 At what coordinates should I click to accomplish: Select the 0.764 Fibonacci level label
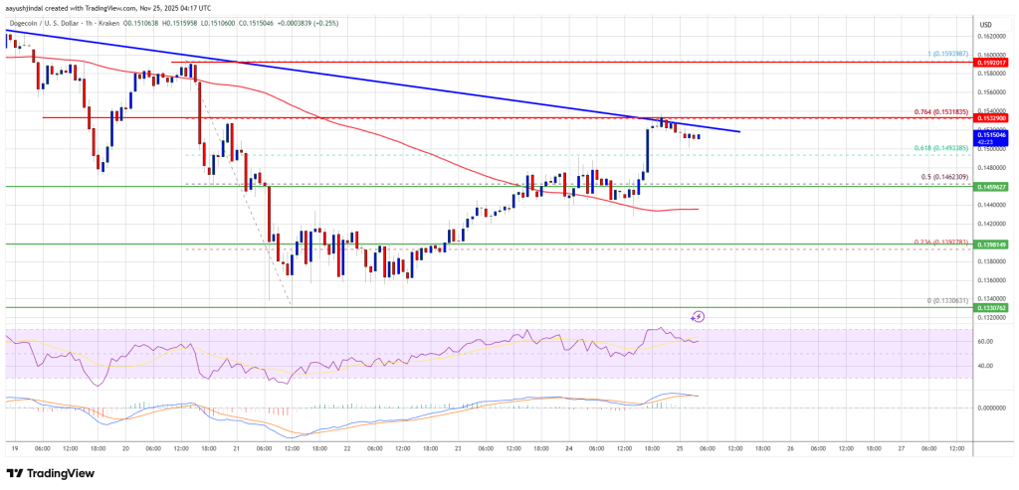(x=939, y=111)
